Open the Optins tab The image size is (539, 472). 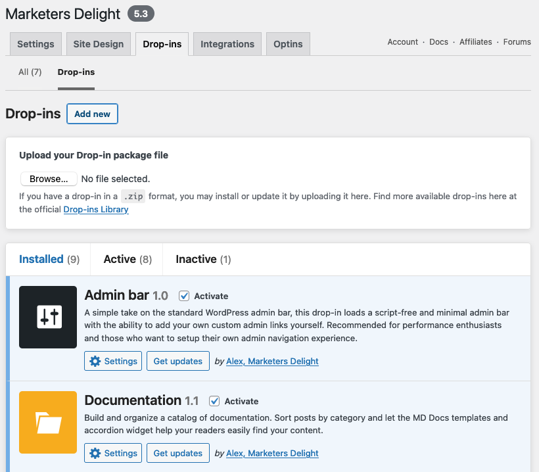pyautogui.click(x=287, y=43)
